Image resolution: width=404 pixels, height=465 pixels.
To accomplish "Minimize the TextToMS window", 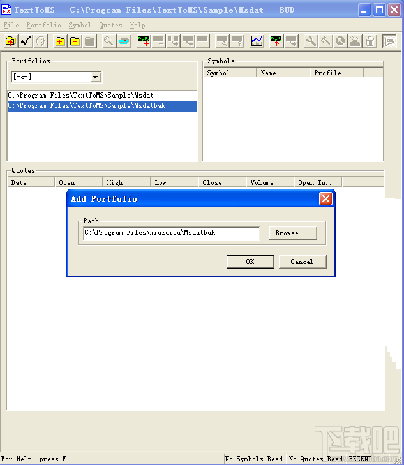I will (364, 10).
